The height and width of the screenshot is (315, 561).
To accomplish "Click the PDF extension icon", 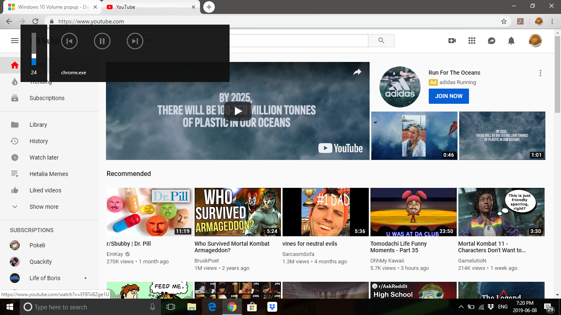I will (520, 21).
